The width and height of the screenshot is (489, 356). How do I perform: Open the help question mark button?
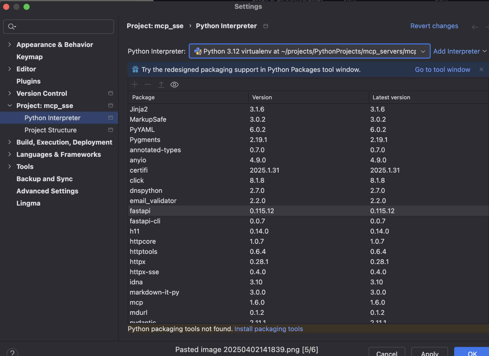coord(12,353)
